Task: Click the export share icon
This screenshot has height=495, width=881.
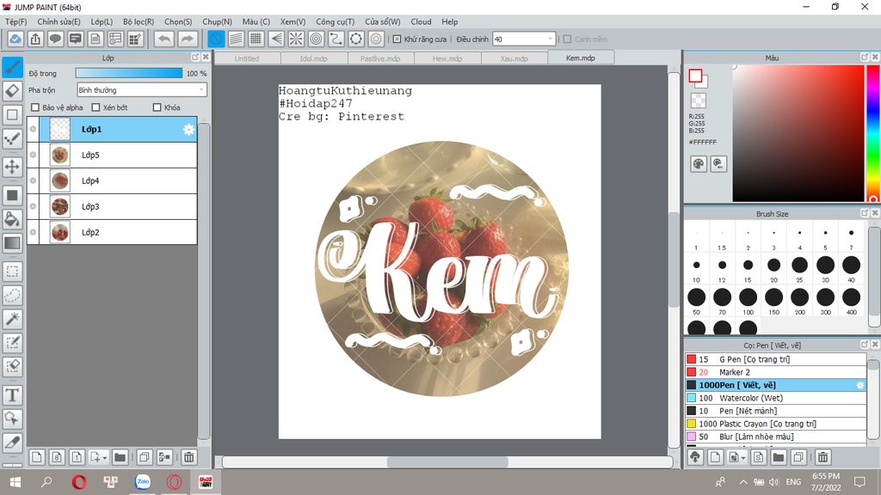Action: (35, 39)
